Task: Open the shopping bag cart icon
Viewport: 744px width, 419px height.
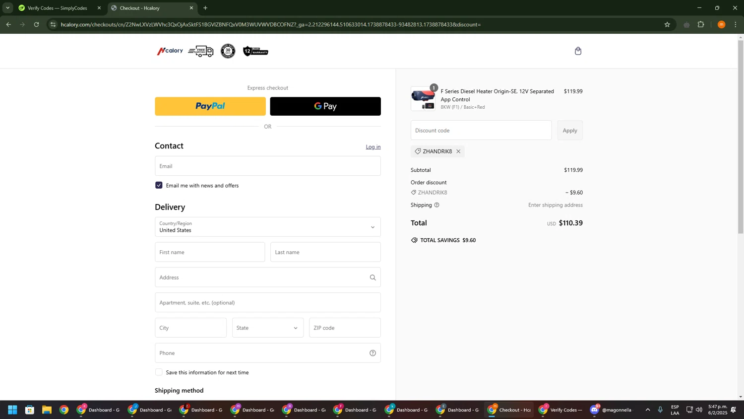Action: [578, 51]
